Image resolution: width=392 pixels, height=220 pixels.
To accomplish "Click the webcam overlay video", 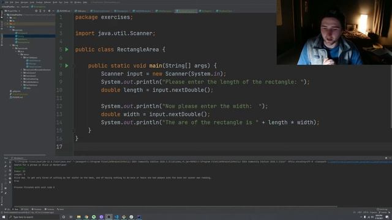I will [x=334, y=32].
